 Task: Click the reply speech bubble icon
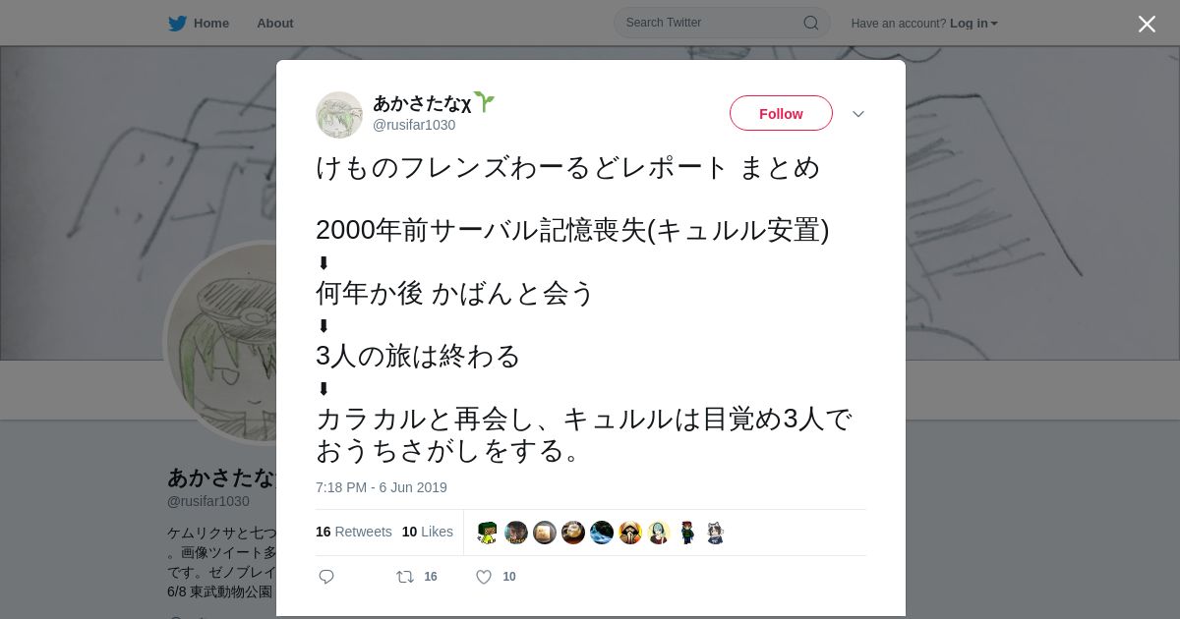(326, 577)
